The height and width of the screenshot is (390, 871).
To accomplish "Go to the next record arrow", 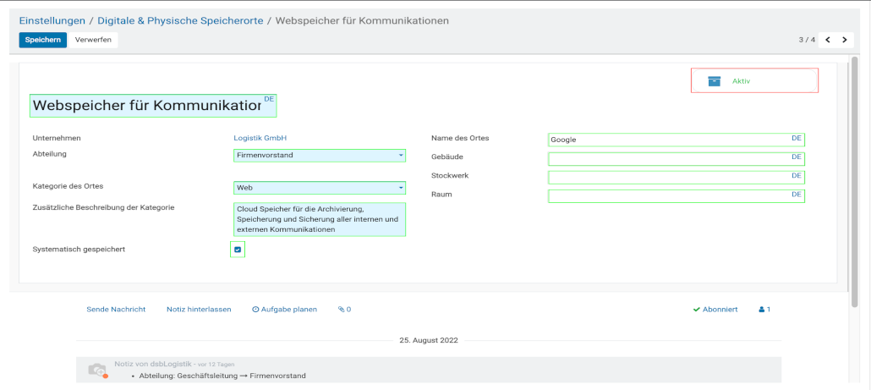I will [844, 40].
